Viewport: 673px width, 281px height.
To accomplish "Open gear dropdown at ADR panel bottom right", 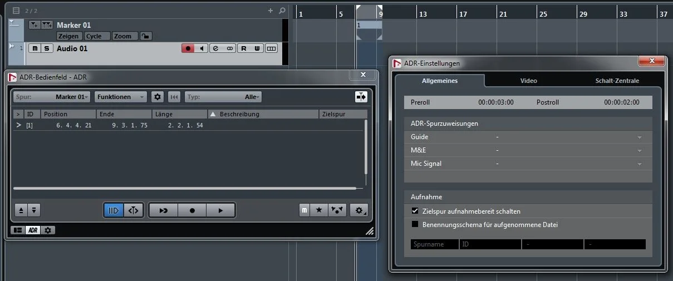I will [x=359, y=210].
